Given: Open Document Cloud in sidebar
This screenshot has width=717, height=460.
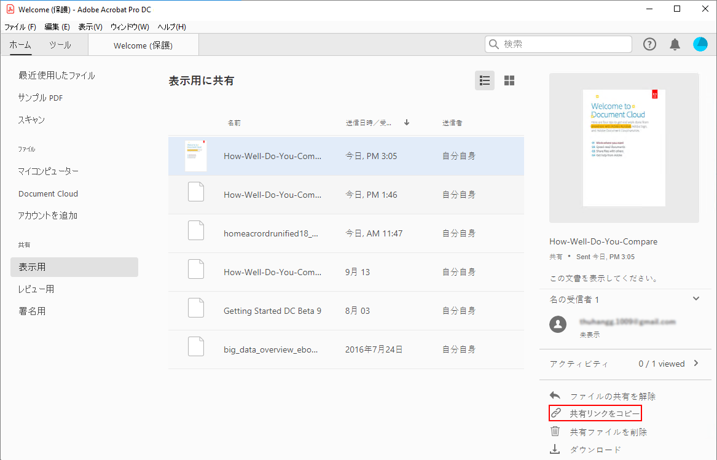Looking at the screenshot, I should pyautogui.click(x=48, y=193).
